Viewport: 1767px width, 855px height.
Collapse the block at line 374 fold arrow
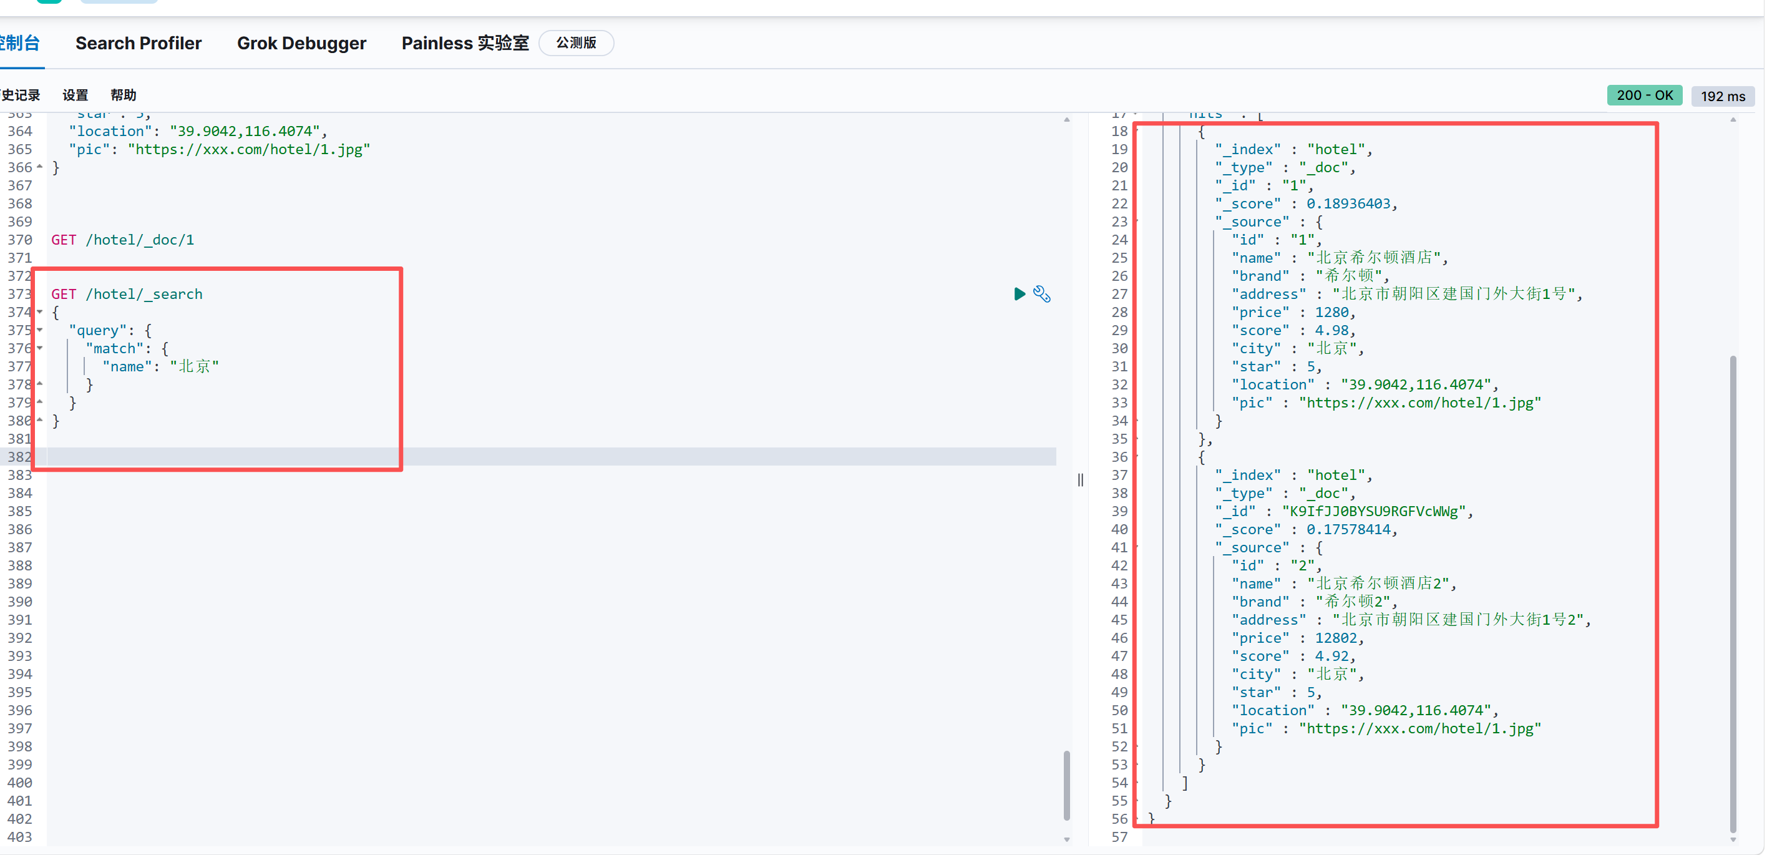[x=40, y=312]
